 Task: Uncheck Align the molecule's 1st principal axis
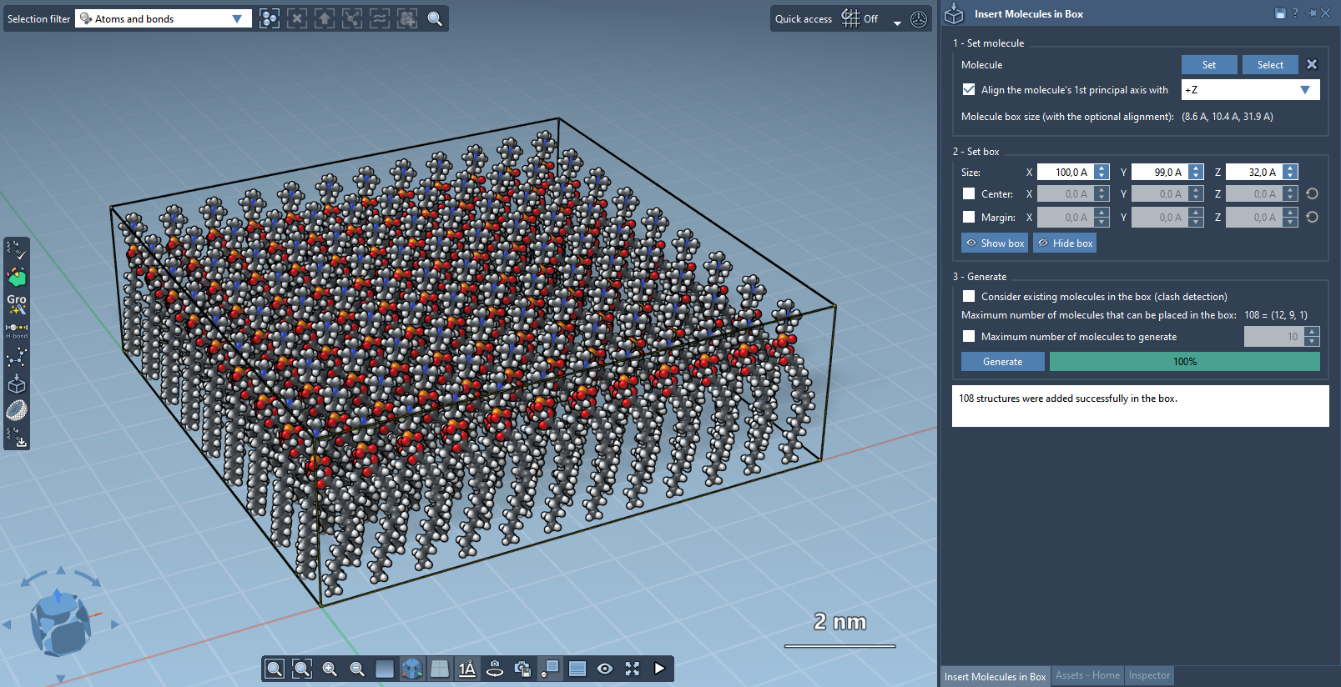[969, 90]
